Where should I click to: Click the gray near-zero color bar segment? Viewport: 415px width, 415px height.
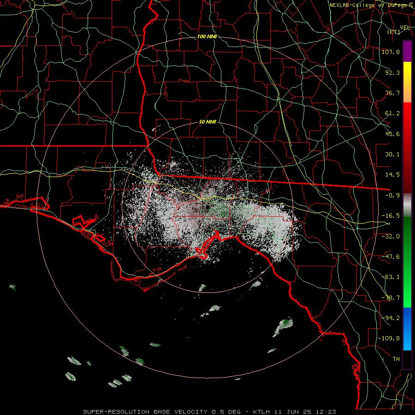click(407, 205)
